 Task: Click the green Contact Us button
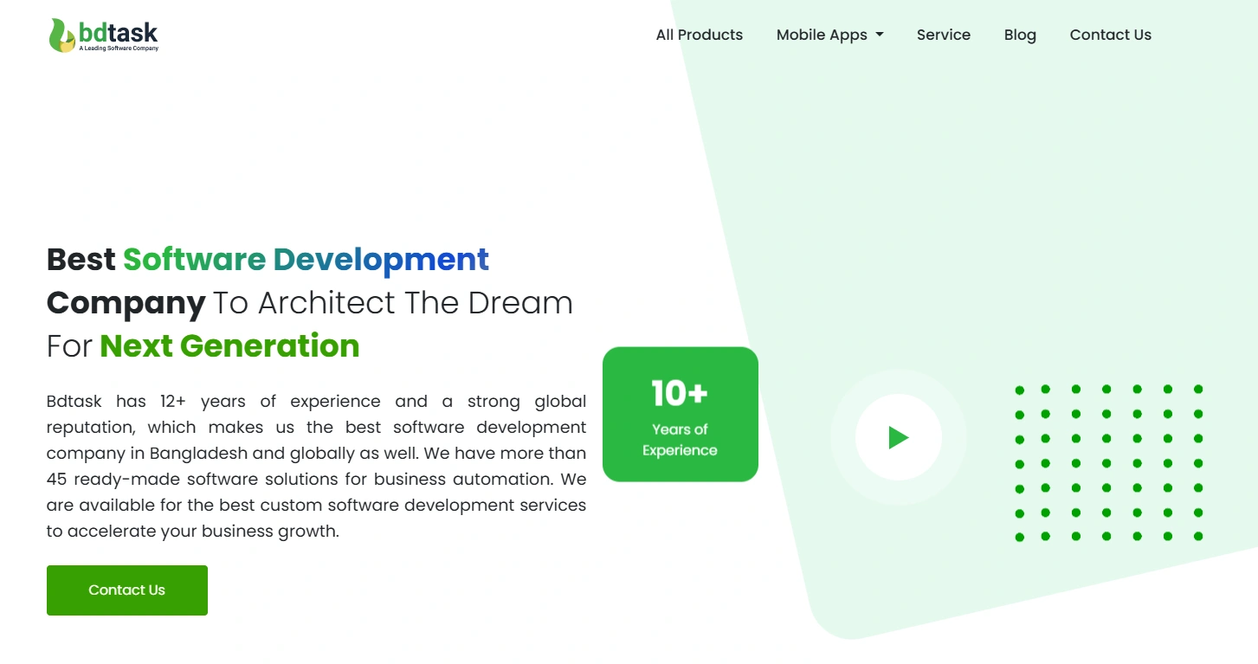pos(127,590)
